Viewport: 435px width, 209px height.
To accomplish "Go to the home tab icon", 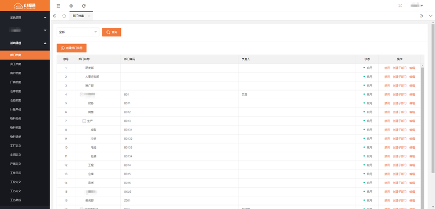I will [64, 16].
